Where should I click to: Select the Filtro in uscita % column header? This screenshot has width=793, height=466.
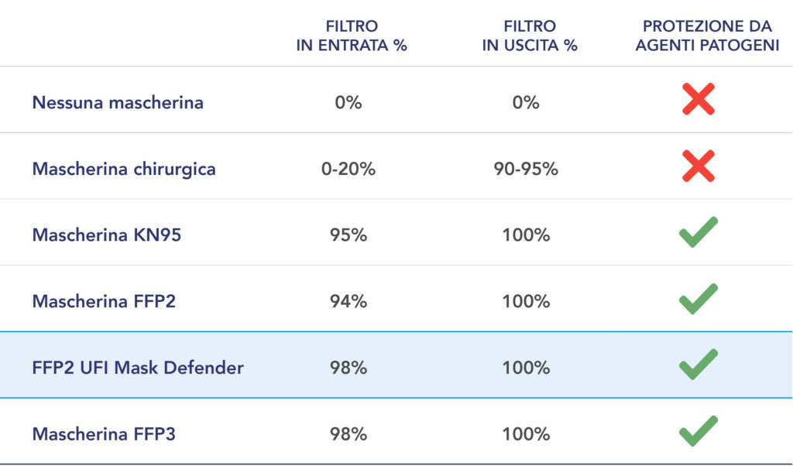coord(530,36)
